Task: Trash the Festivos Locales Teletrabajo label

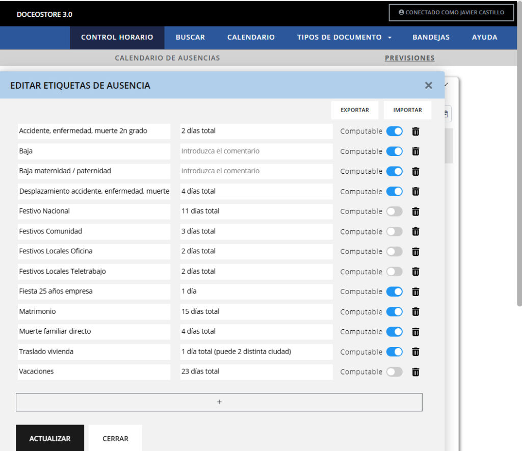Action: 415,272
